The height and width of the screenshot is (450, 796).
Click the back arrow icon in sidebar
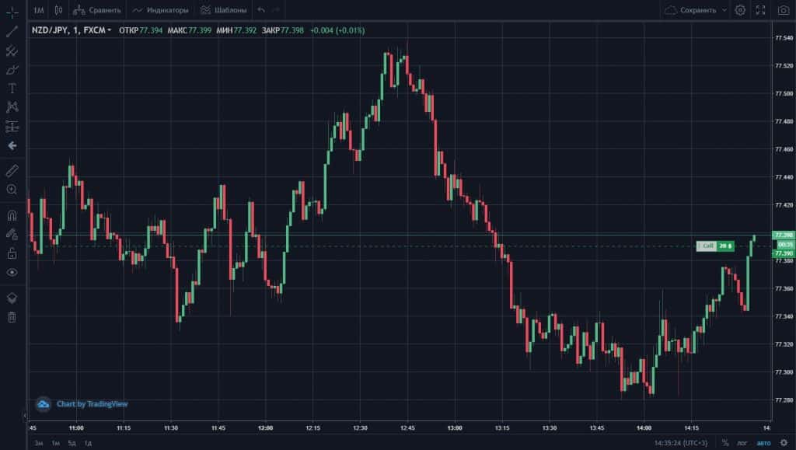(x=12, y=145)
